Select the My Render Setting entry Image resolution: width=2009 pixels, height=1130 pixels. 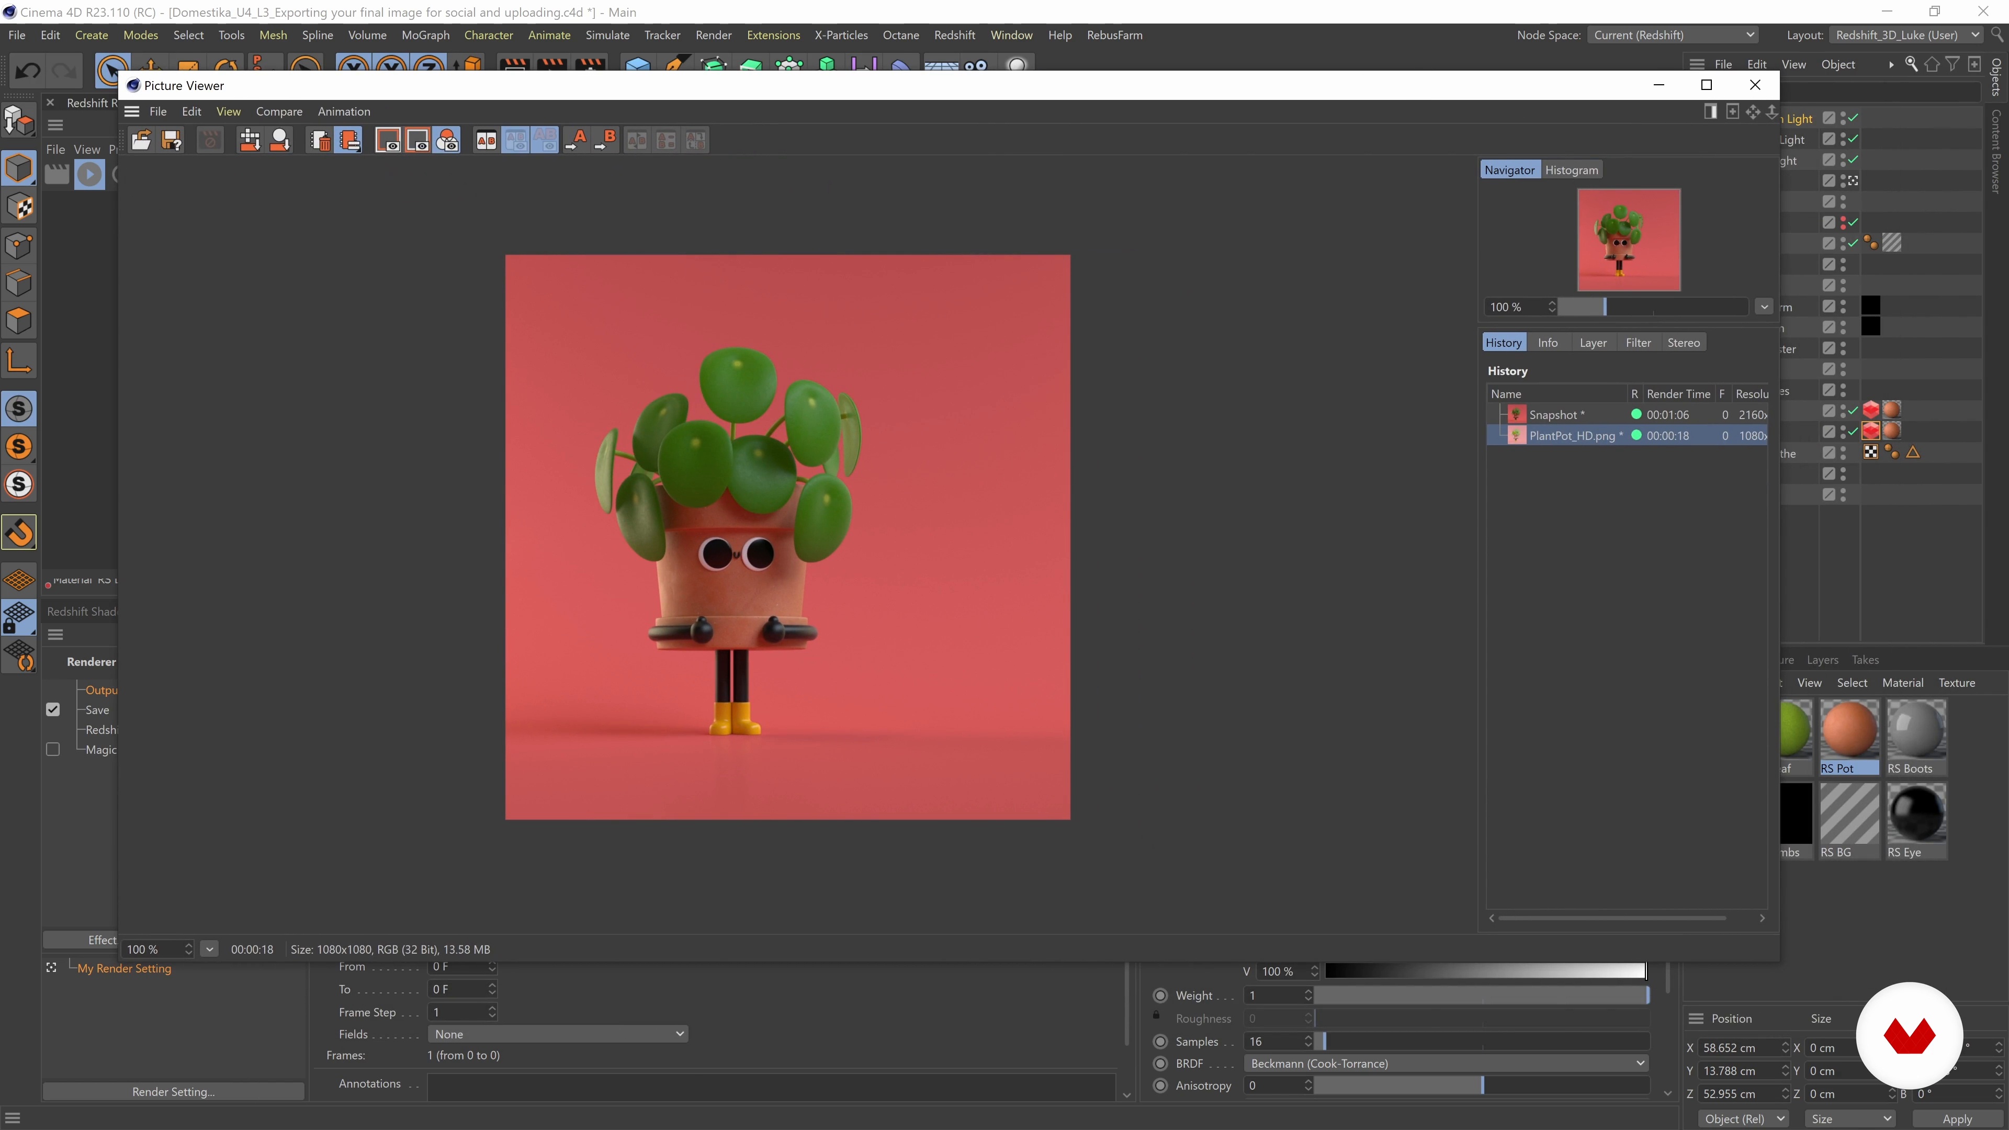(x=124, y=968)
